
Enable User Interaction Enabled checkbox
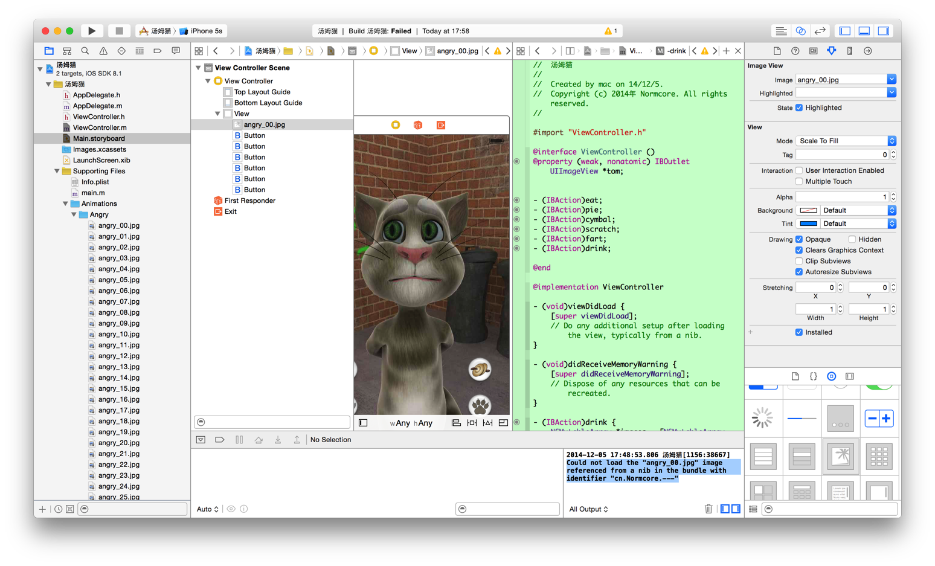pyautogui.click(x=799, y=170)
